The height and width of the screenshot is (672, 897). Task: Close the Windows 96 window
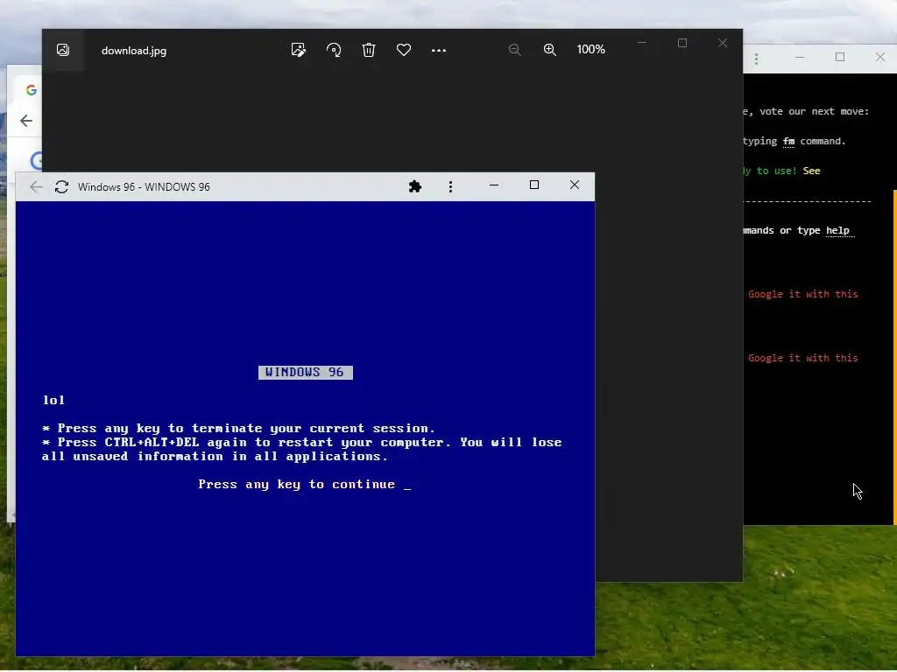click(x=575, y=185)
